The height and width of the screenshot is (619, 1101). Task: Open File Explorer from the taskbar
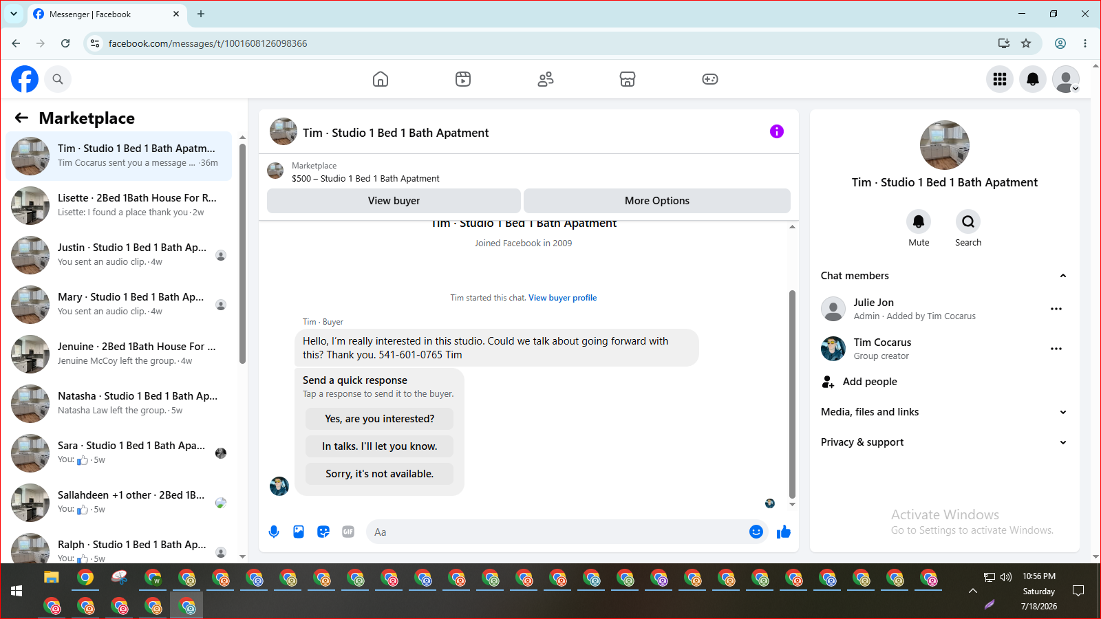(52, 578)
